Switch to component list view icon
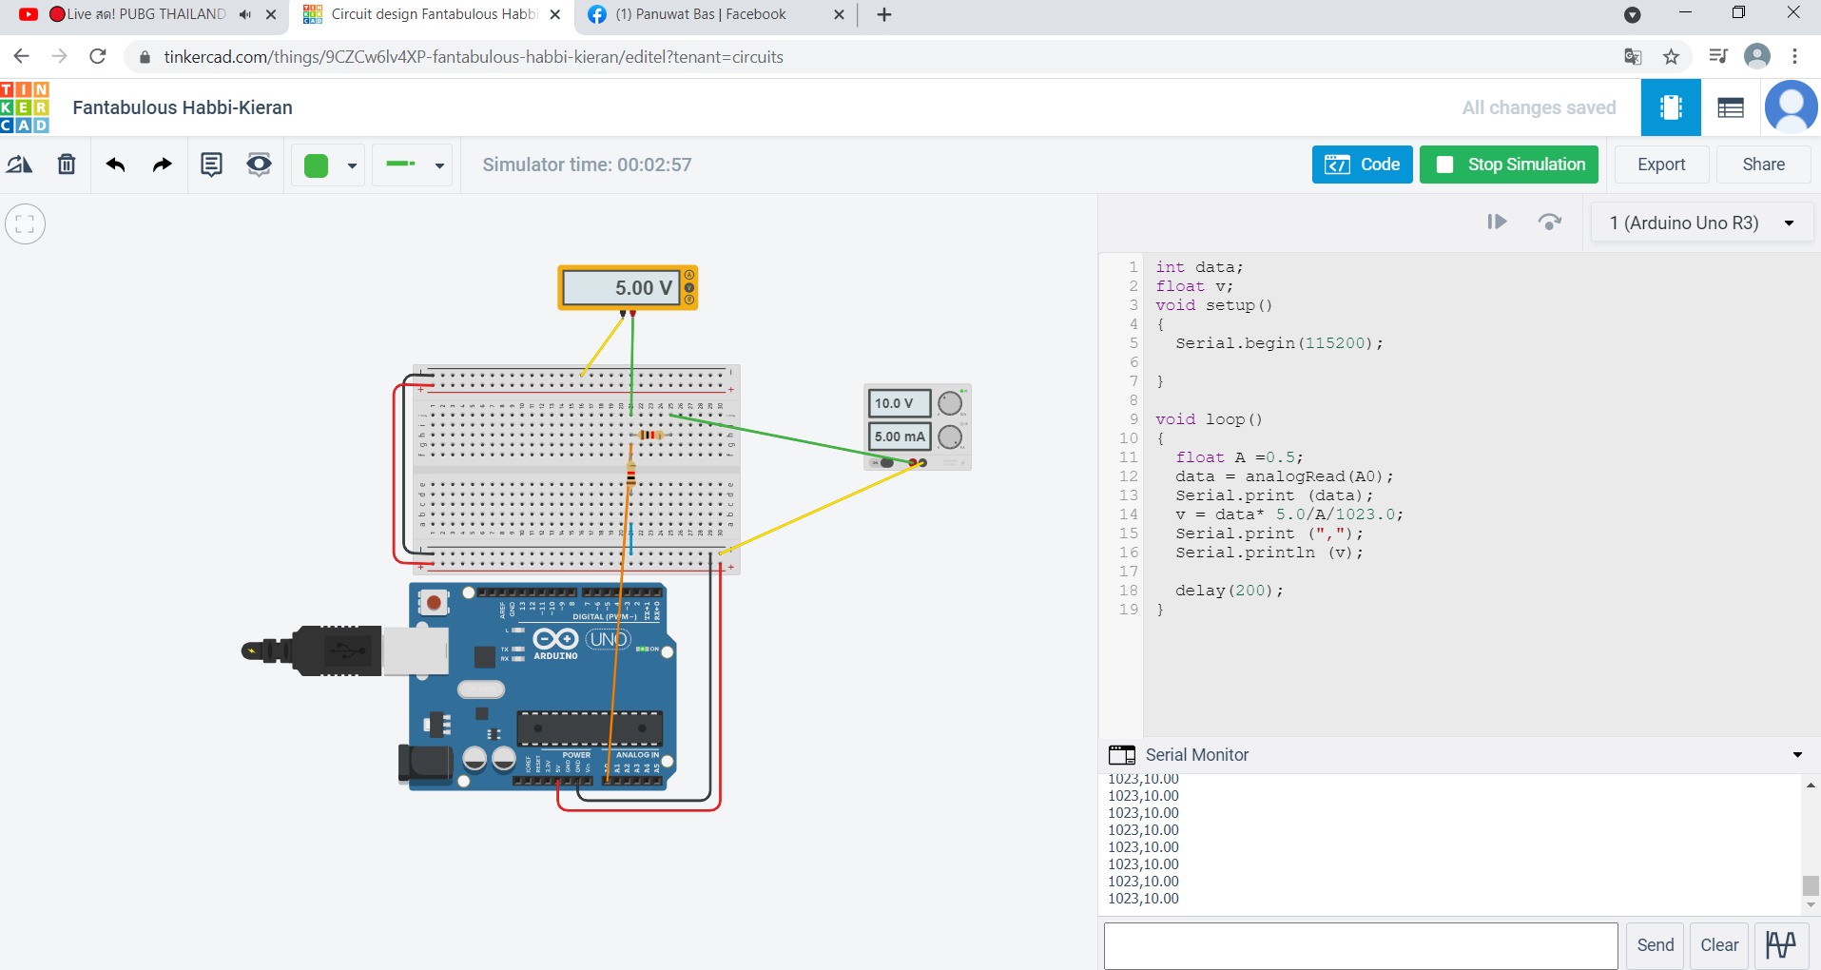The height and width of the screenshot is (970, 1821). point(1731,107)
